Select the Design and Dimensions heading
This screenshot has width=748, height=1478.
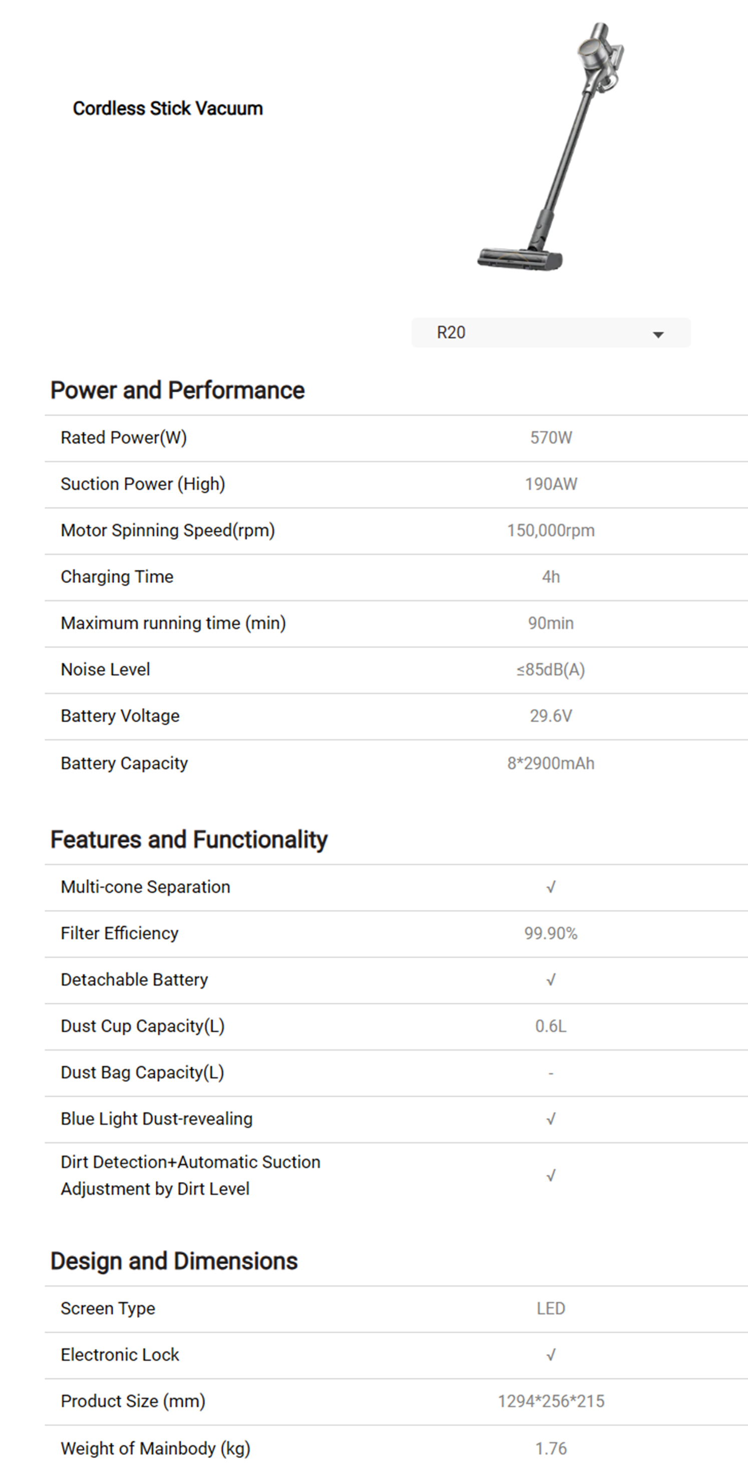click(174, 1261)
